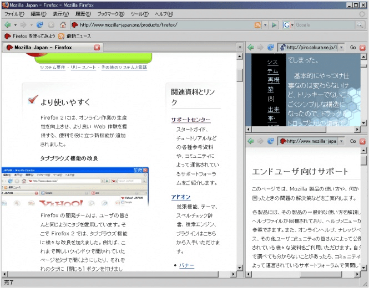Click the 最新ニュース bookmark toolbar item
The height and width of the screenshot is (288, 369).
click(x=74, y=36)
